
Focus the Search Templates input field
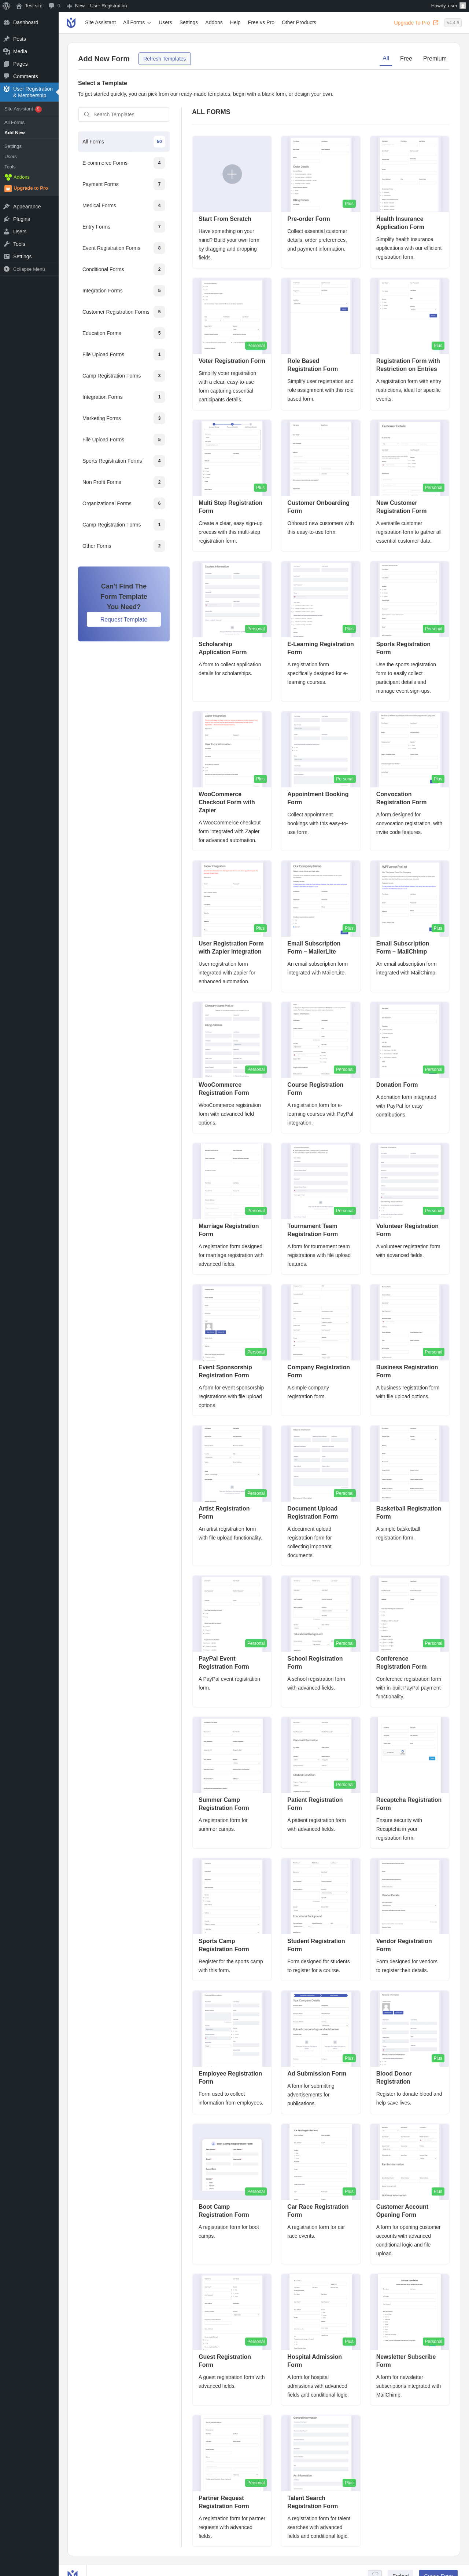tap(124, 115)
